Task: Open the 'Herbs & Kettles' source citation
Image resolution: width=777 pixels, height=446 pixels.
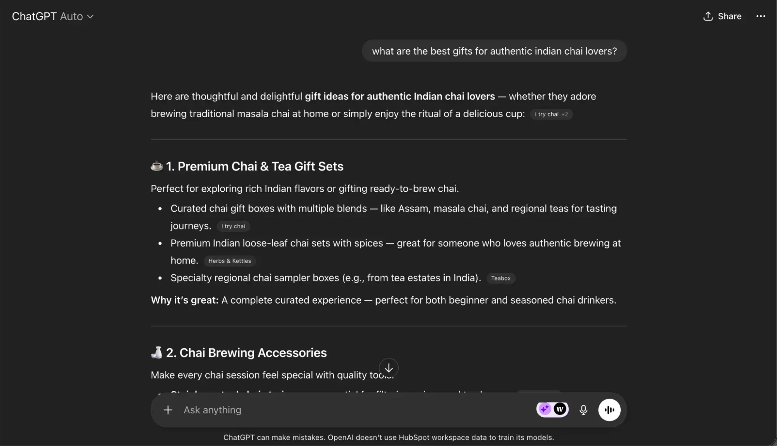Action: click(x=229, y=260)
